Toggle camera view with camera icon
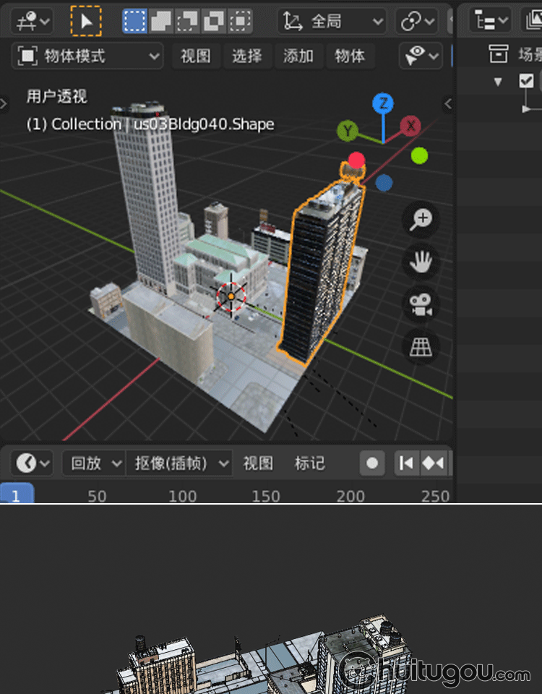Viewport: 542px width, 694px height. click(x=421, y=304)
